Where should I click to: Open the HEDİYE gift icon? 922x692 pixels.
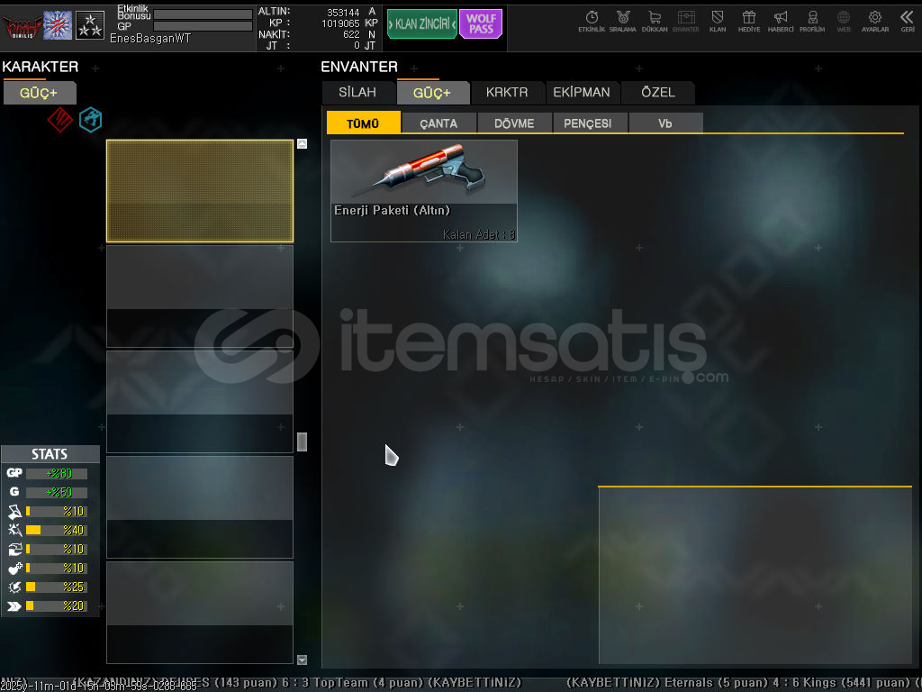click(748, 22)
